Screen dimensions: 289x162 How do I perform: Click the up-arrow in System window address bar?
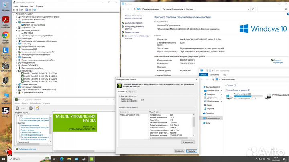pos(134,9)
